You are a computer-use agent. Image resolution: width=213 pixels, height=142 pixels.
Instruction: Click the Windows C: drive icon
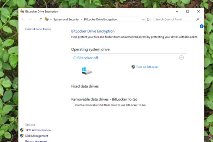tap(87, 71)
